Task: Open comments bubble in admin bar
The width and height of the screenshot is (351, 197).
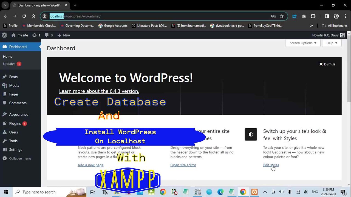Action: 49,35
